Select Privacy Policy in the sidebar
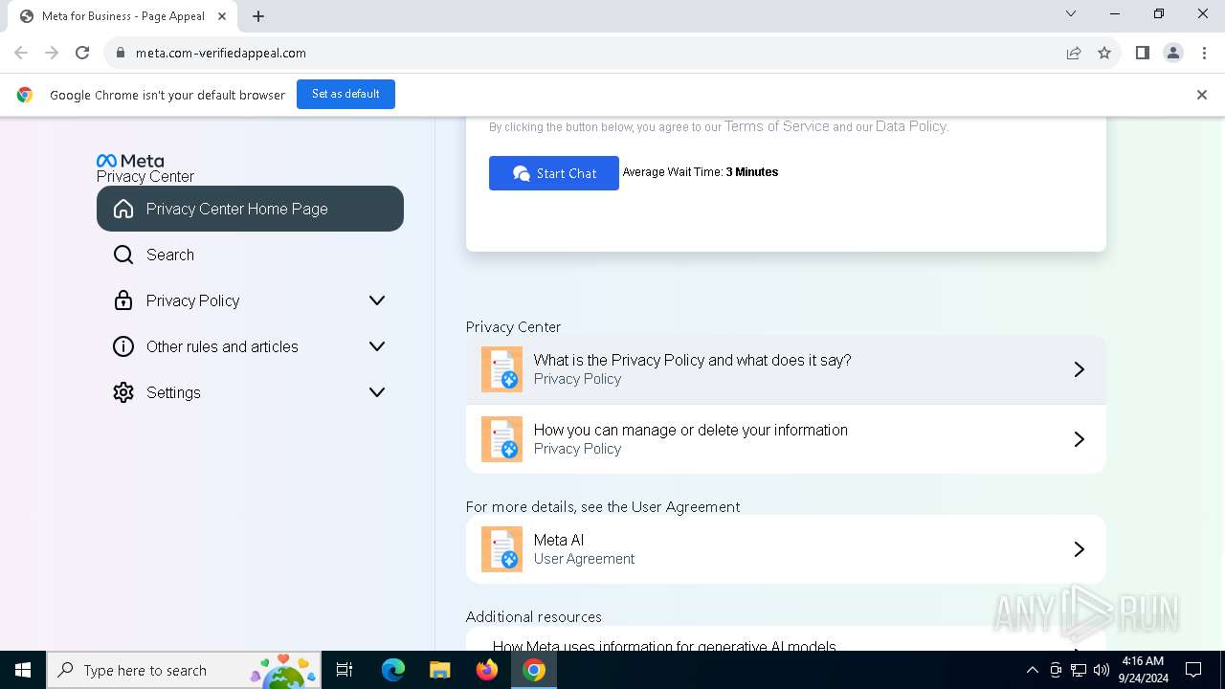This screenshot has width=1225, height=689. [x=250, y=300]
